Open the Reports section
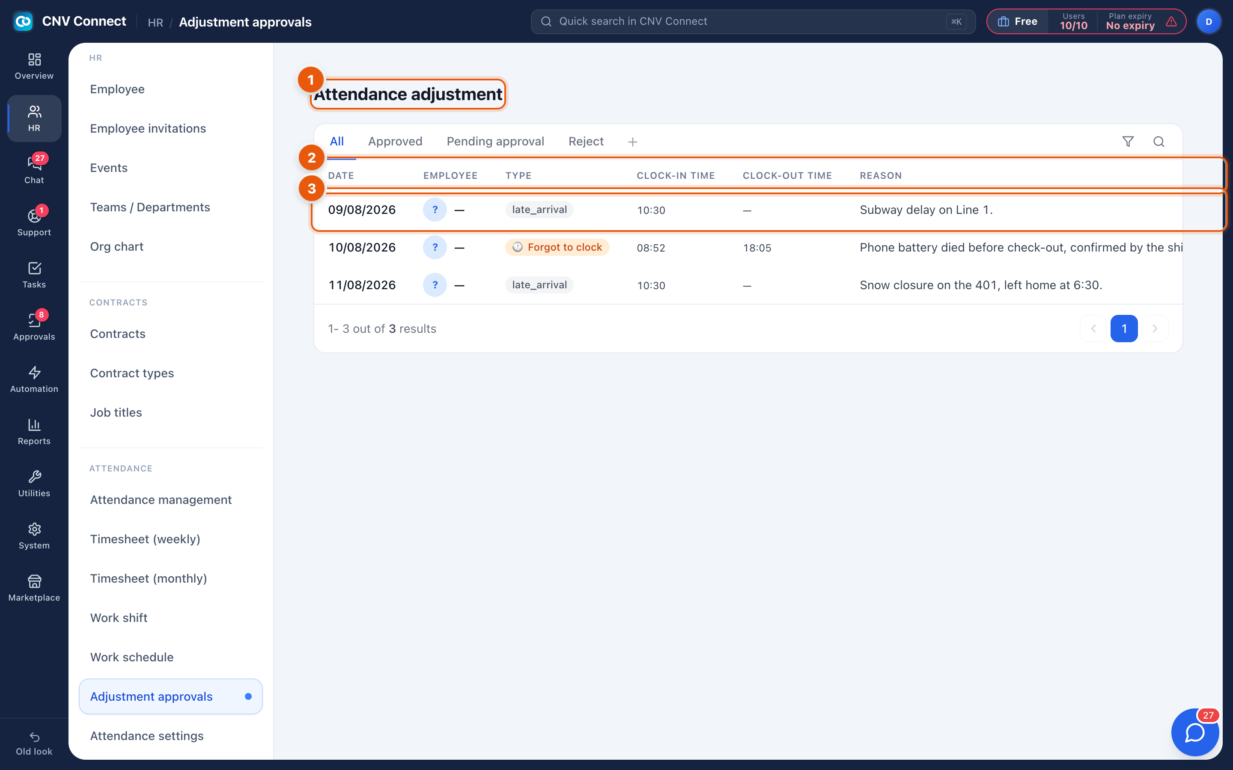The height and width of the screenshot is (770, 1233). click(x=34, y=431)
